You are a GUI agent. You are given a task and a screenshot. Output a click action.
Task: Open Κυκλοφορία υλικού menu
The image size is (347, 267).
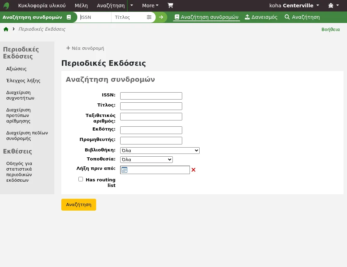pos(42,6)
